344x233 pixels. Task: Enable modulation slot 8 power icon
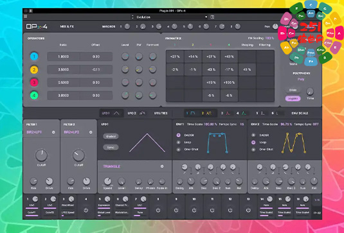tap(158, 211)
